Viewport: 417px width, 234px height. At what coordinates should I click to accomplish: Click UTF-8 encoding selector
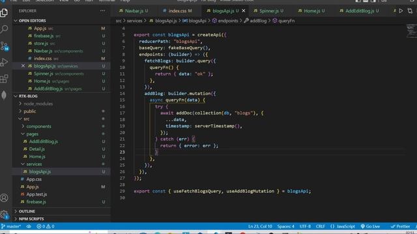(305, 226)
